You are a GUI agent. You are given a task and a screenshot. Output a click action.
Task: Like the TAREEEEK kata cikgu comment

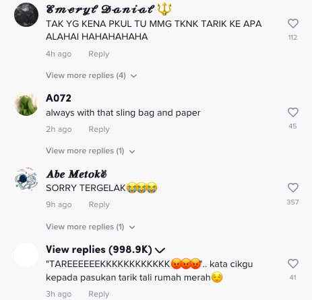[x=293, y=264]
